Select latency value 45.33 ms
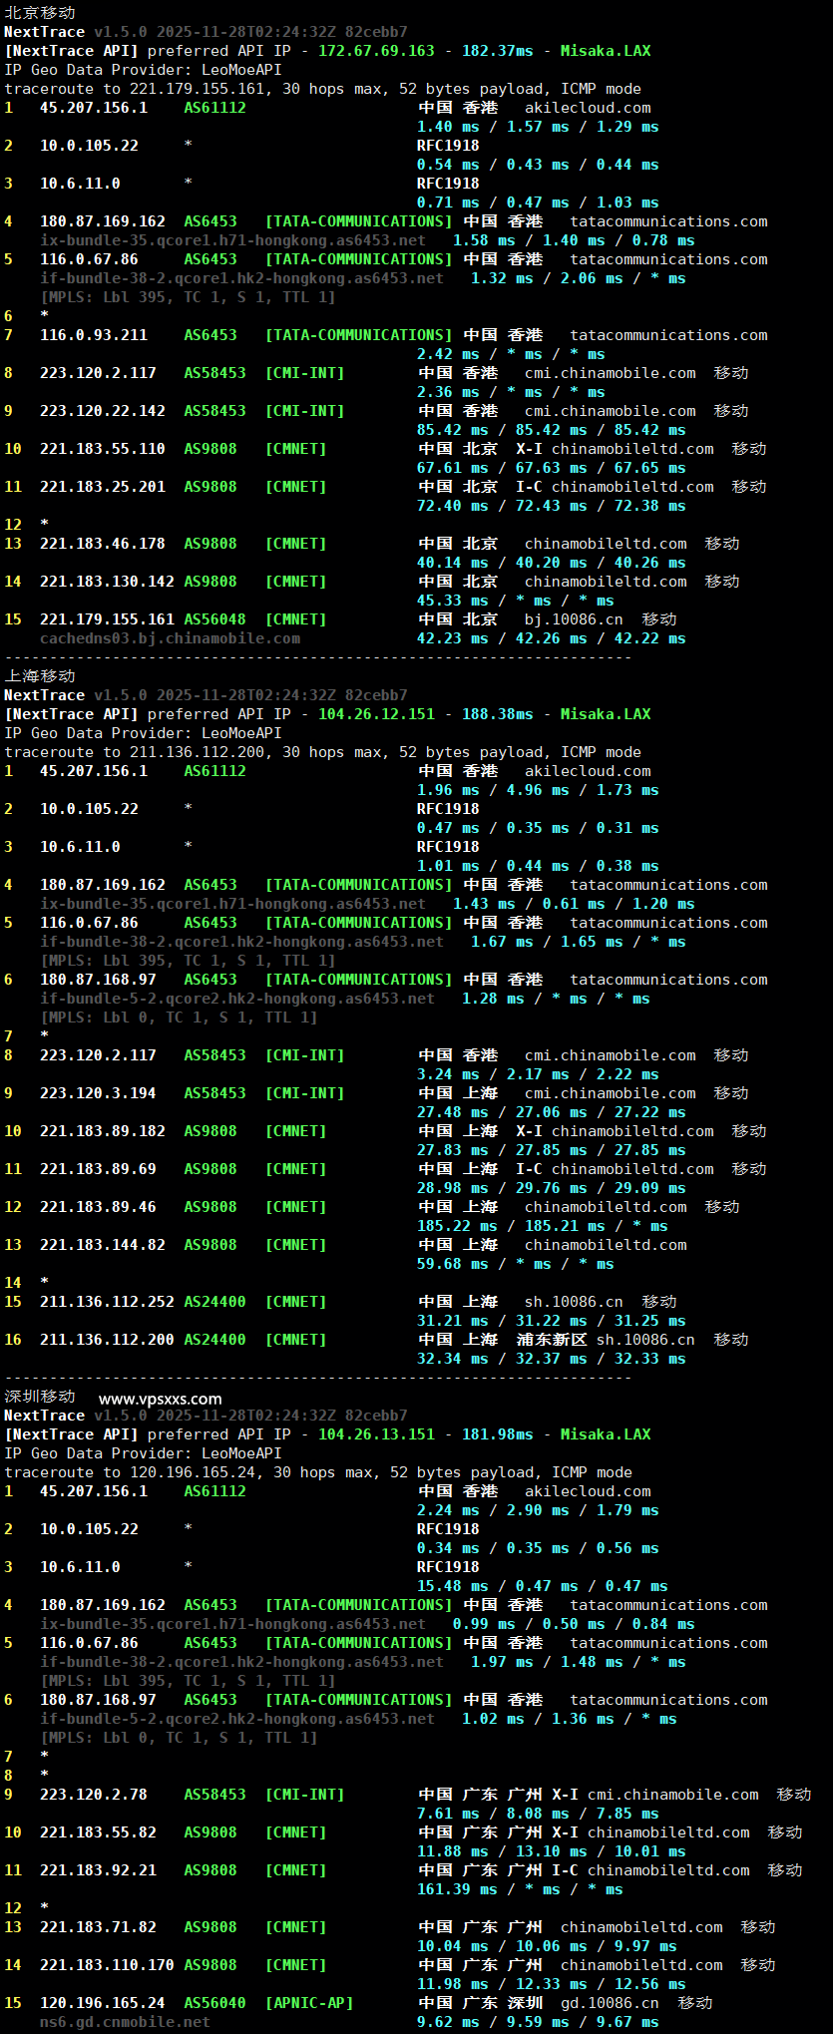833x2034 pixels. pyautogui.click(x=453, y=601)
